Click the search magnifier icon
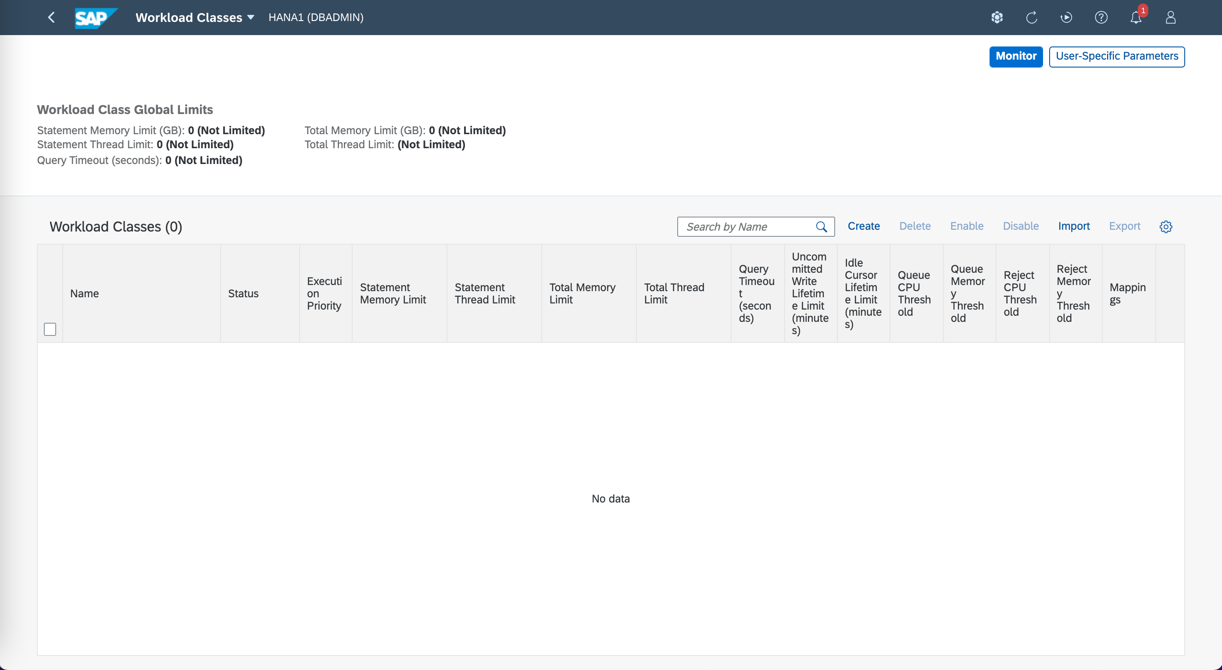This screenshot has height=670, width=1222. coord(821,227)
